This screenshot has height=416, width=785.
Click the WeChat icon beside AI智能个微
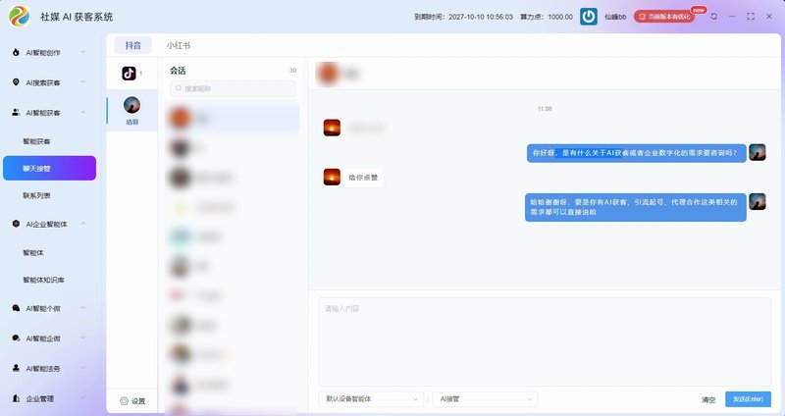point(16,308)
